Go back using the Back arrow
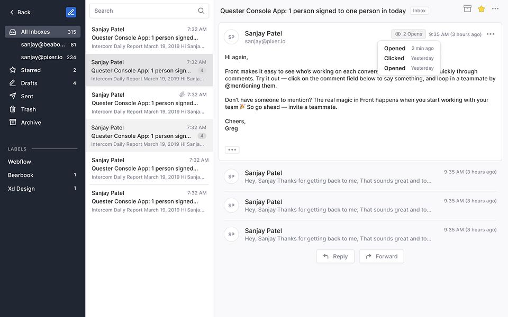The width and height of the screenshot is (508, 317). point(20,12)
